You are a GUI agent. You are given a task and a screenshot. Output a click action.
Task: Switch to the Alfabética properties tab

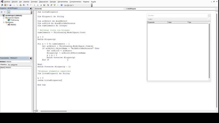pyautogui.click(x=3, y=65)
